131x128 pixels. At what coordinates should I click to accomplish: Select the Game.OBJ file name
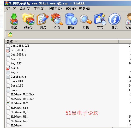(17, 81)
